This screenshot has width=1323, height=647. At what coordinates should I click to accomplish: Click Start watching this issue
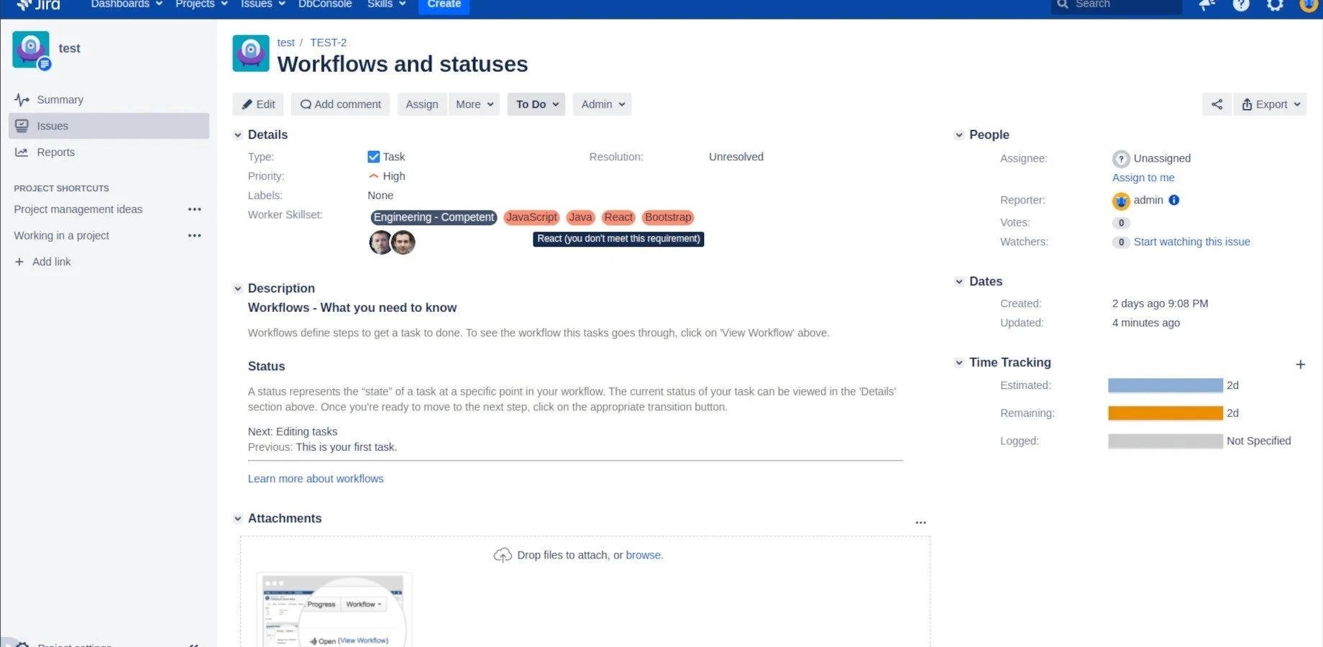pyautogui.click(x=1192, y=242)
